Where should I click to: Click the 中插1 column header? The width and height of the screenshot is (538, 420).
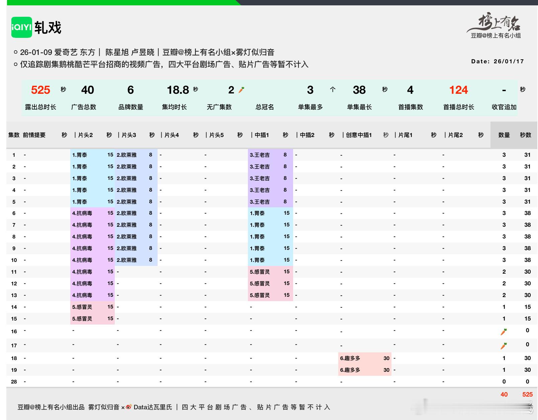click(x=262, y=135)
